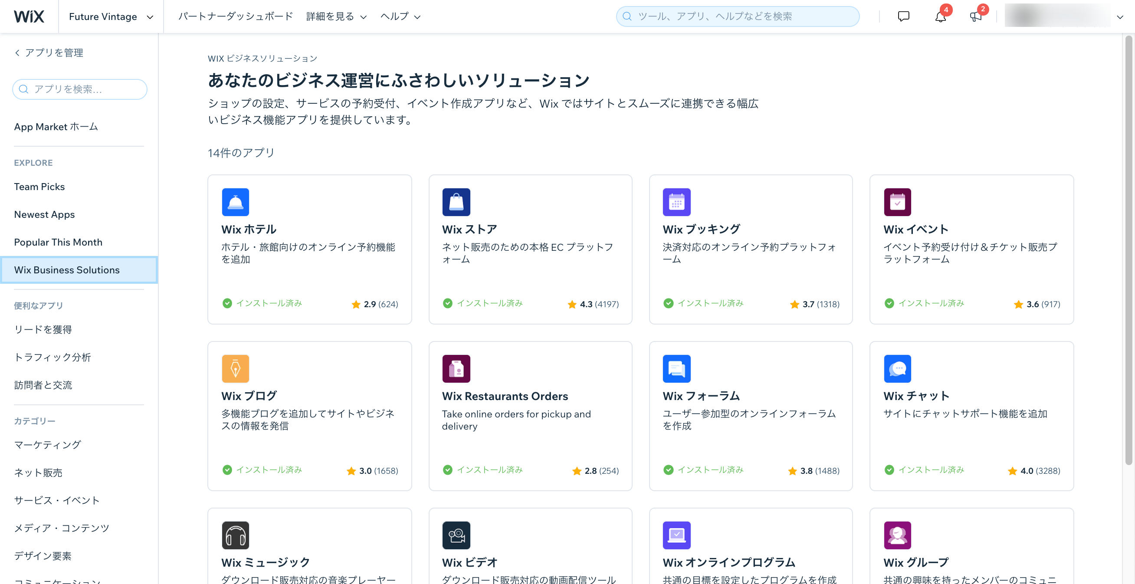Viewport: 1135px width, 584px height.
Task: Open App Market ホーム
Action: pos(56,127)
